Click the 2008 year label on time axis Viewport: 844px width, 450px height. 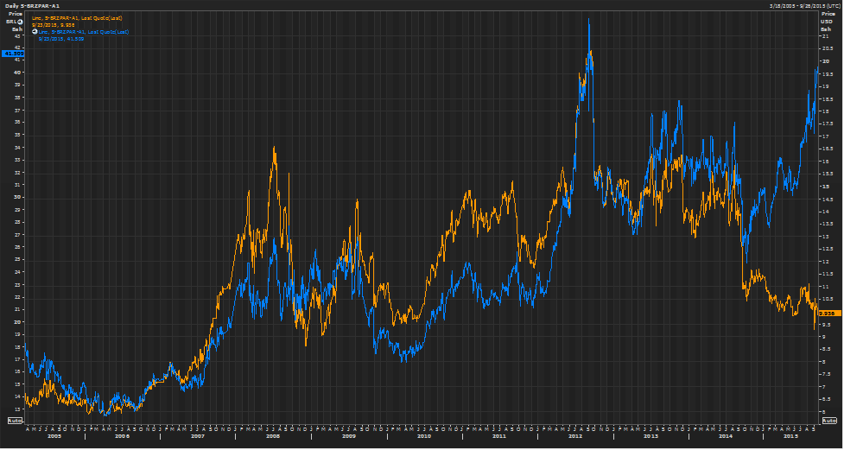(273, 436)
